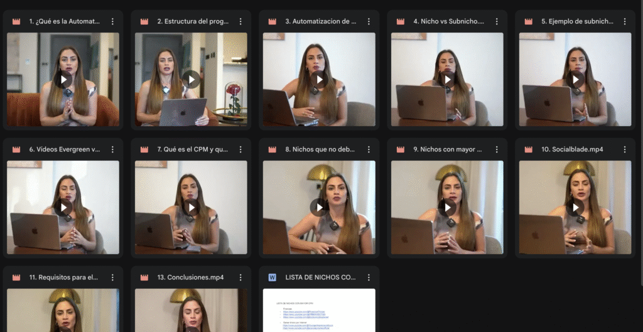Play the '3. Automatizacion de...' video thumbnail
The image size is (643, 332).
(x=319, y=80)
